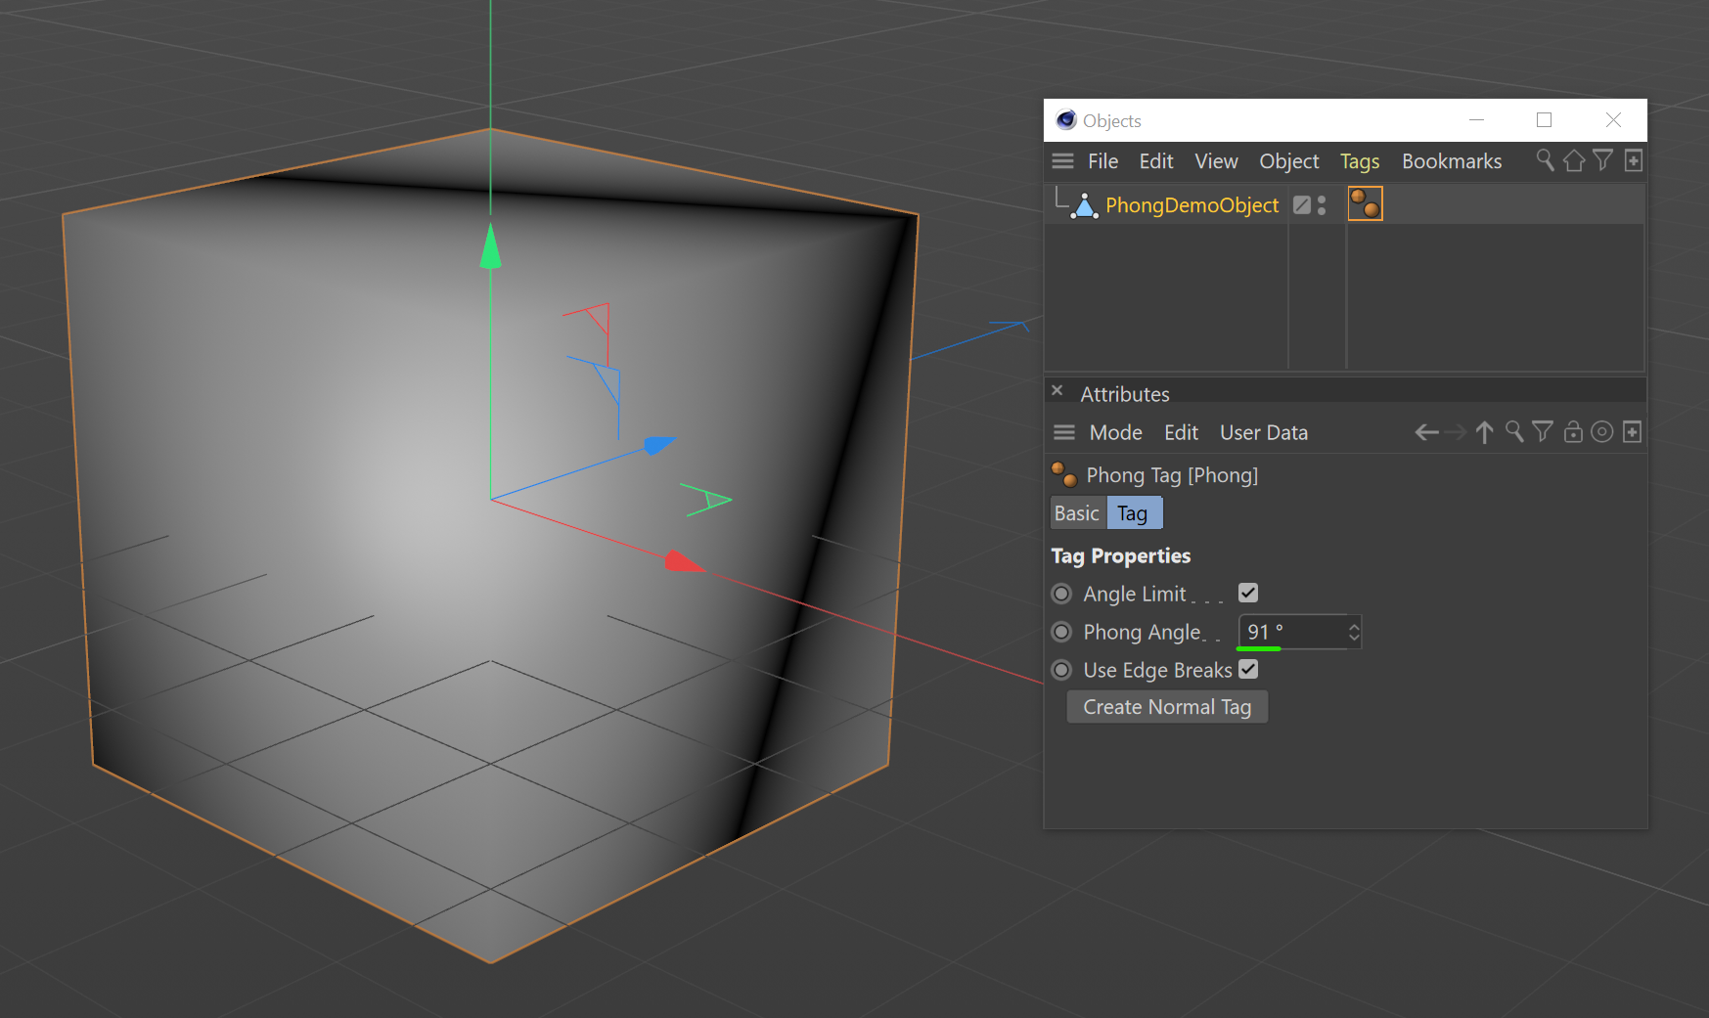
Task: Toggle PhongDemoObject visibility dots
Action: 1322,204
